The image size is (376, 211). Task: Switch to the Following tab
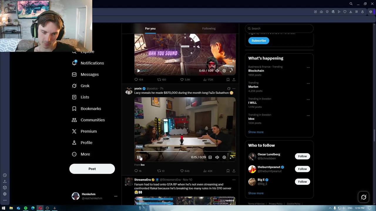(x=209, y=28)
